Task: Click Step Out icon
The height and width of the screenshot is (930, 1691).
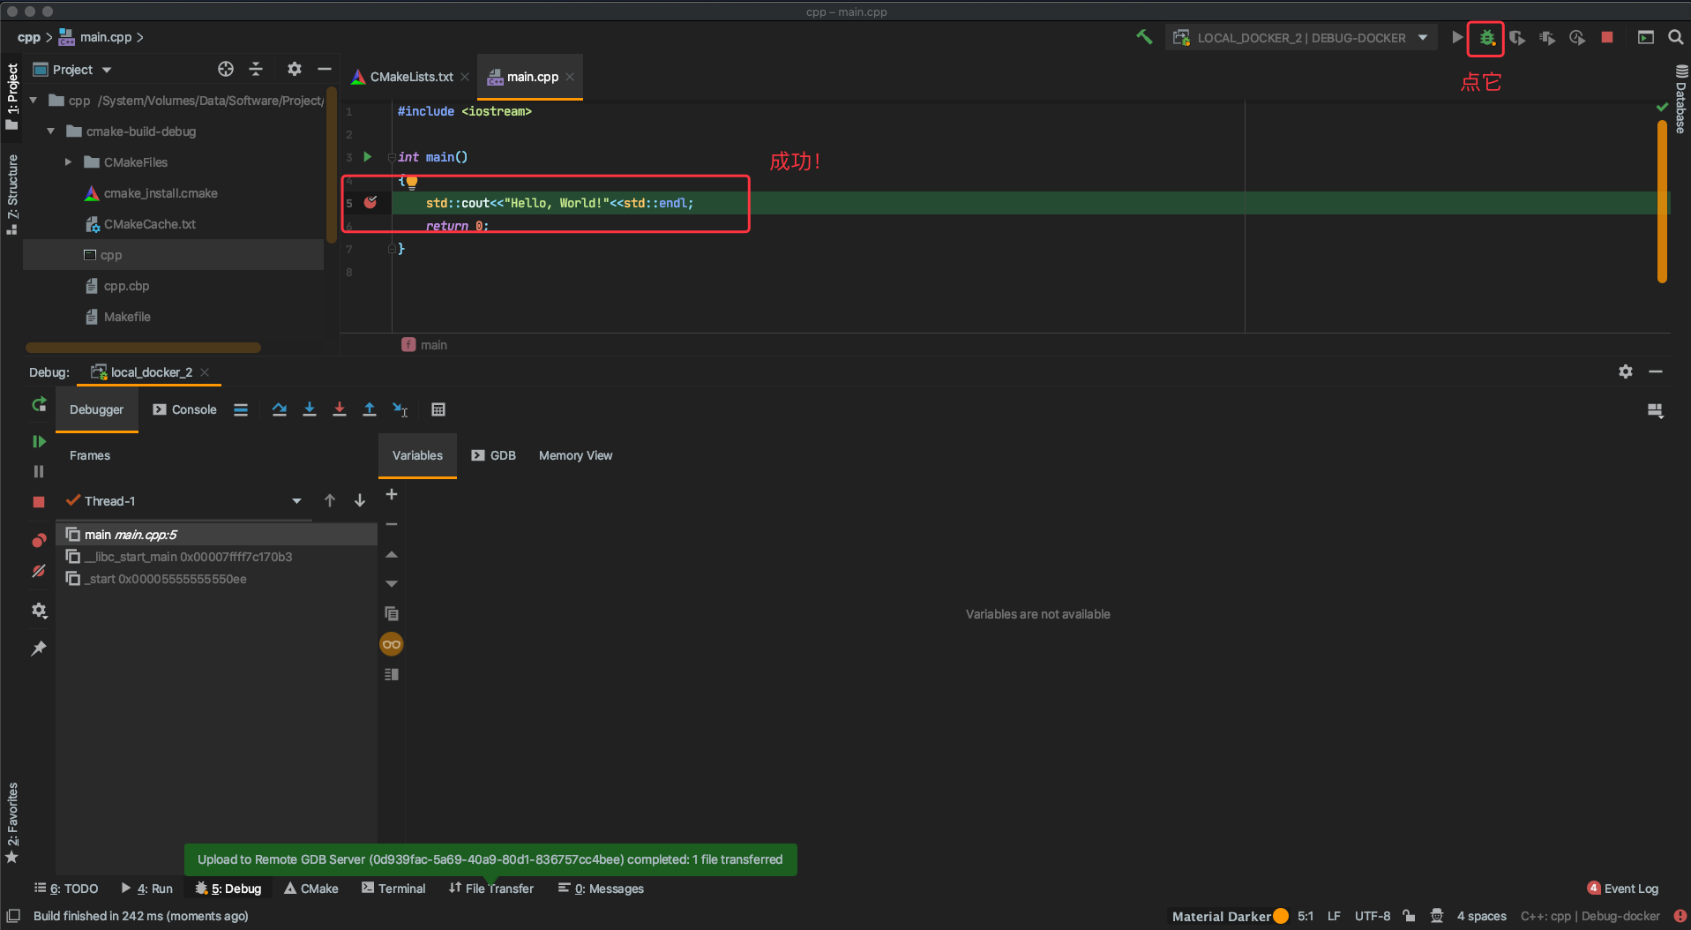Action: [x=370, y=409]
